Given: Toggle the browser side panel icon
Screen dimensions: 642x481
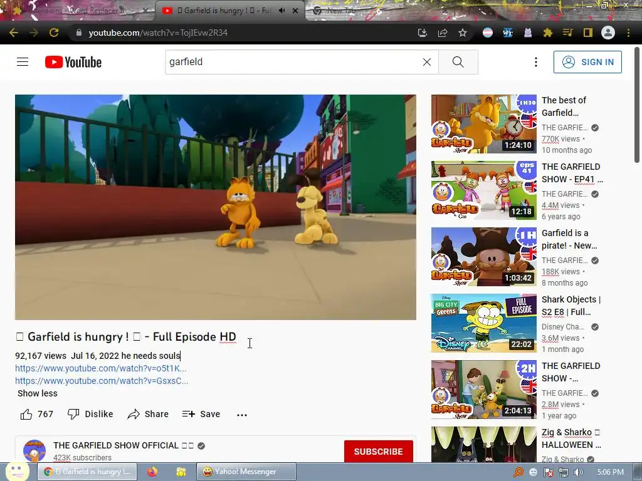Looking at the screenshot, I should (x=588, y=33).
